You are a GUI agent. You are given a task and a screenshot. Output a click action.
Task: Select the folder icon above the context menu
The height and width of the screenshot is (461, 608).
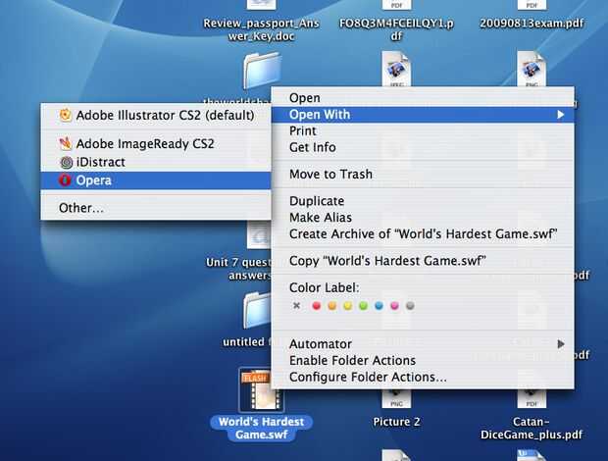tap(262, 71)
